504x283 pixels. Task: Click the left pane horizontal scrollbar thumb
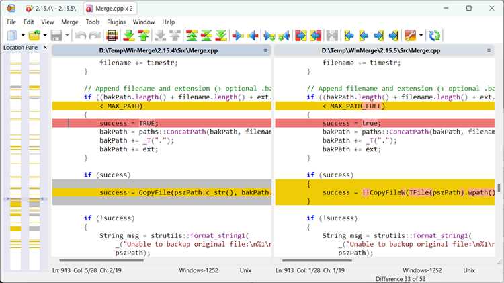101,261
